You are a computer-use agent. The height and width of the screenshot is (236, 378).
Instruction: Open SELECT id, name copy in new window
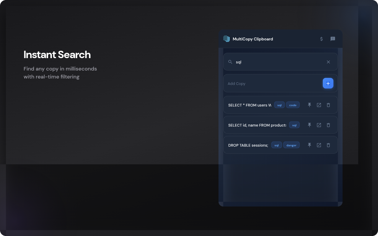319,125
